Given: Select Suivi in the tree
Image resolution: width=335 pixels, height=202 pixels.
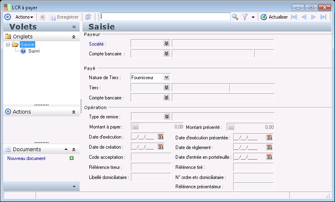Looking at the screenshot, I should tap(34, 51).
